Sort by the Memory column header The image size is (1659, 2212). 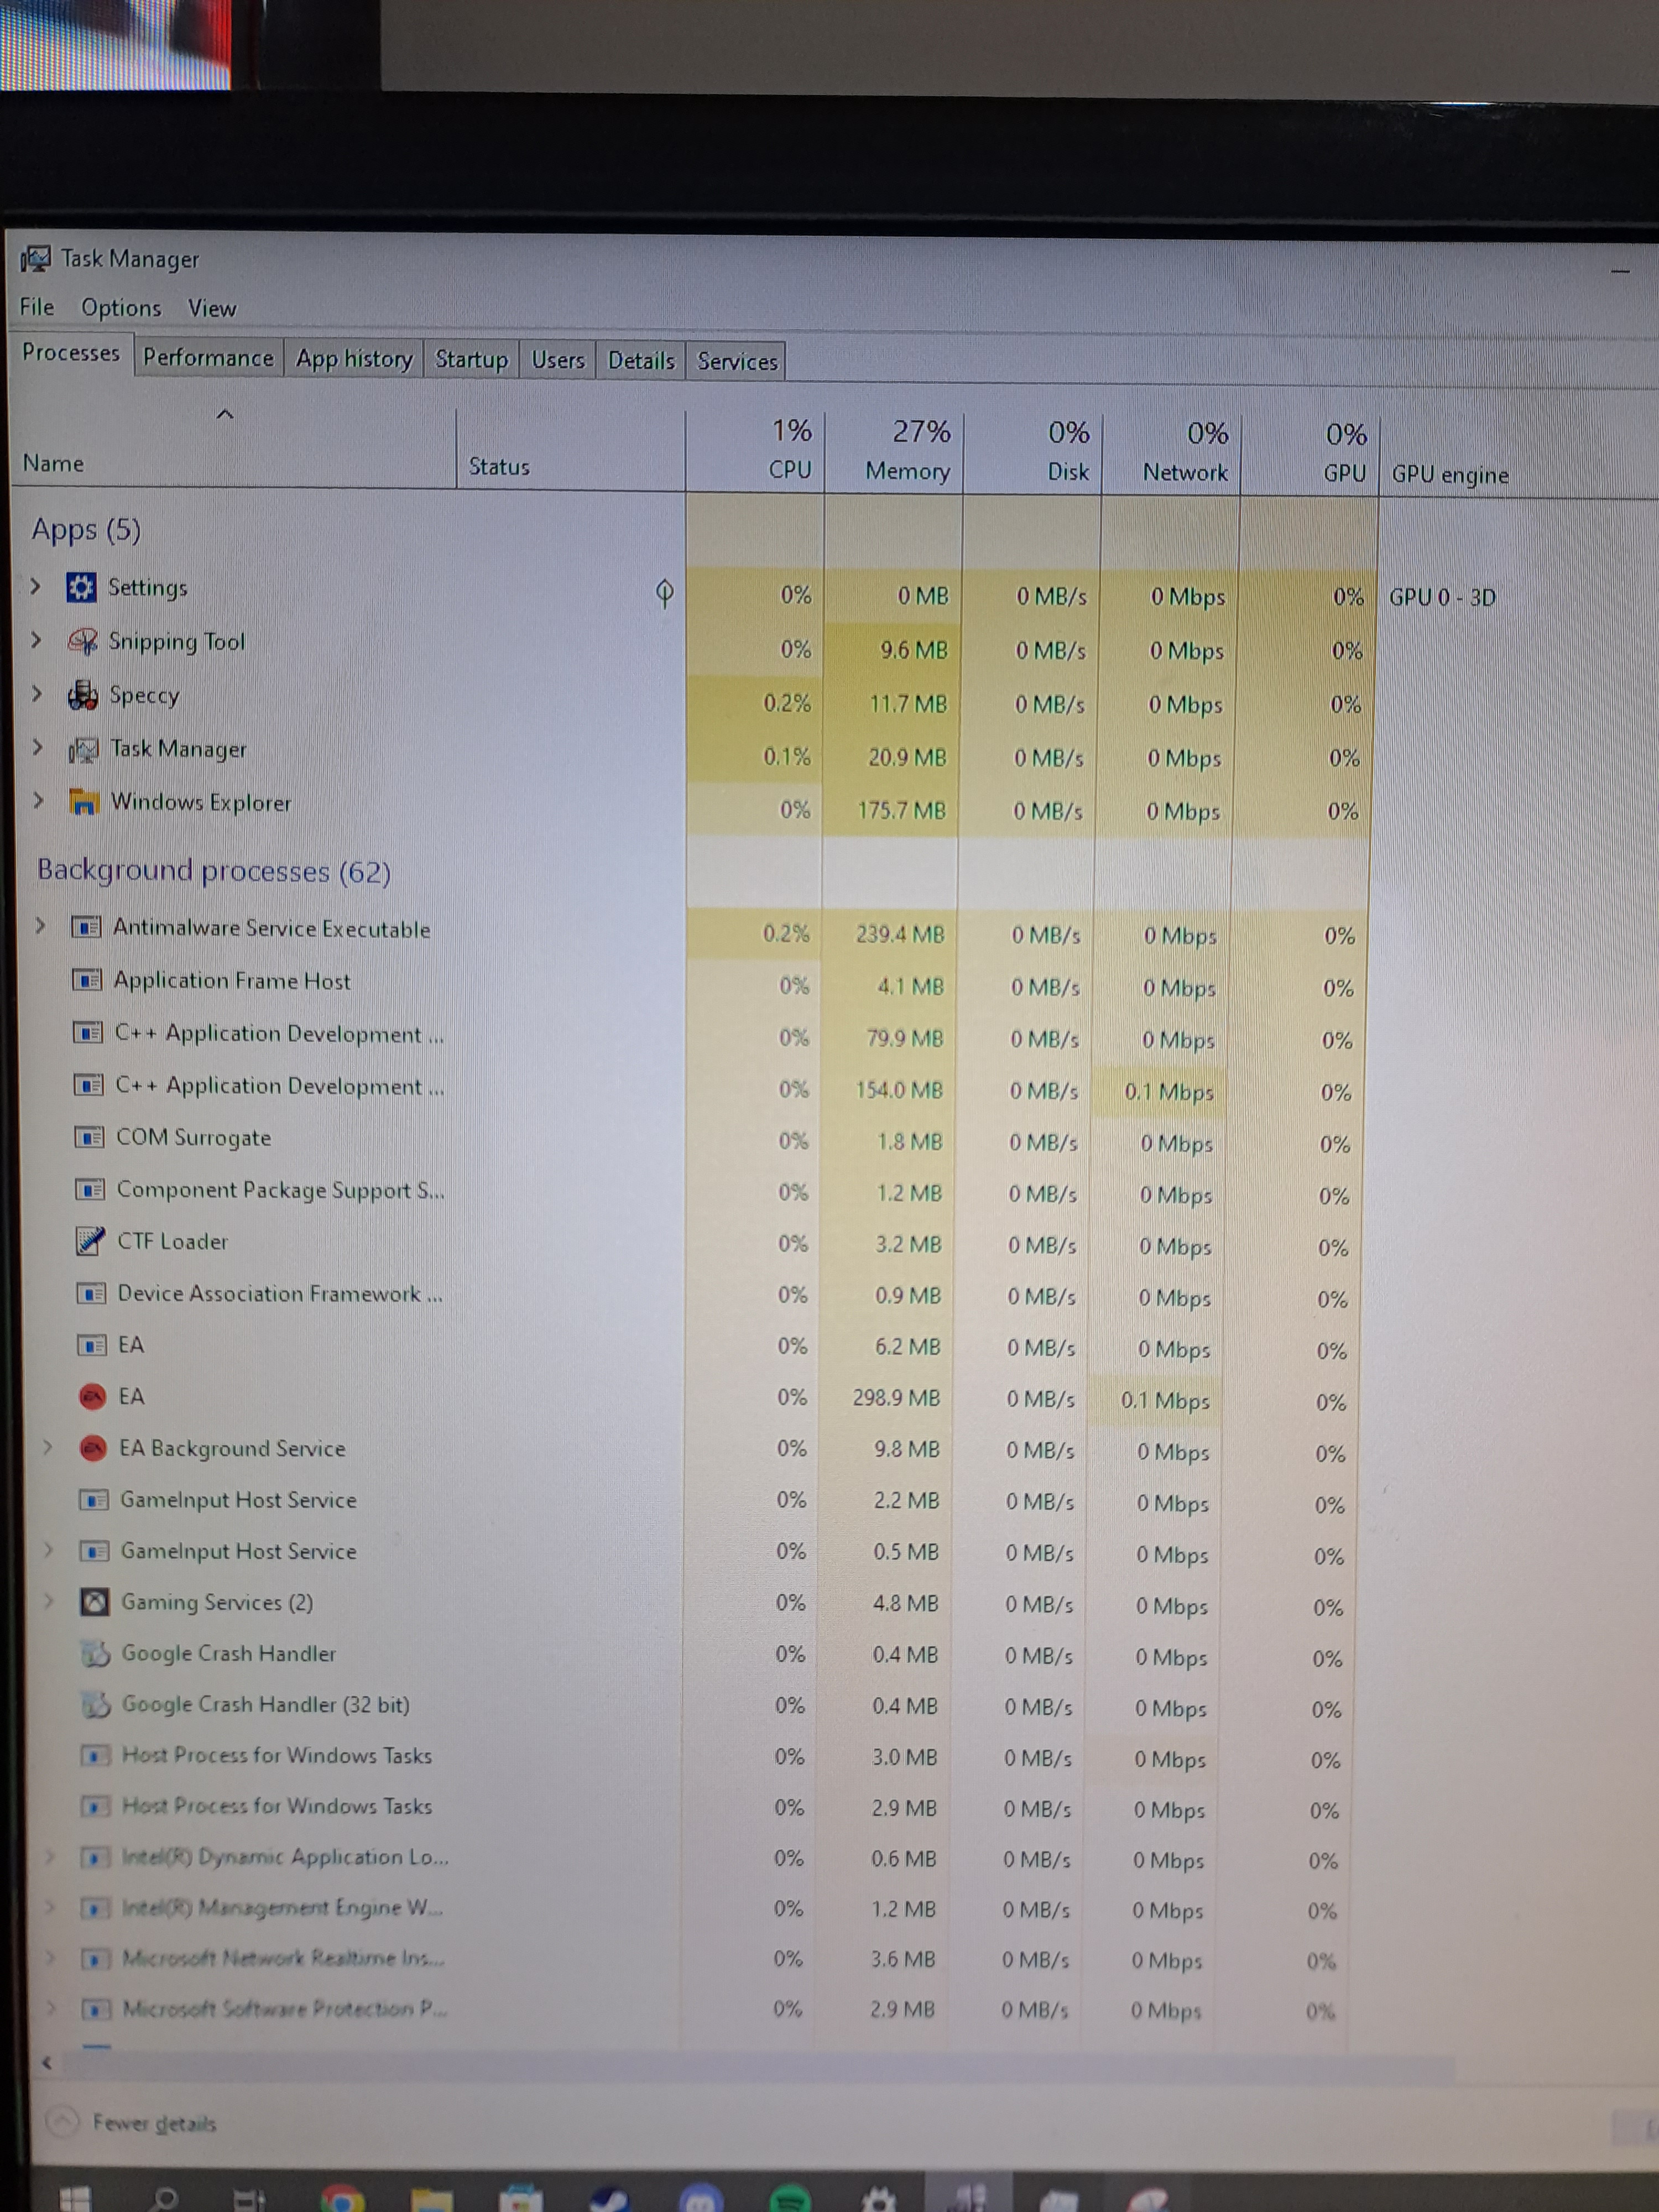894,451
